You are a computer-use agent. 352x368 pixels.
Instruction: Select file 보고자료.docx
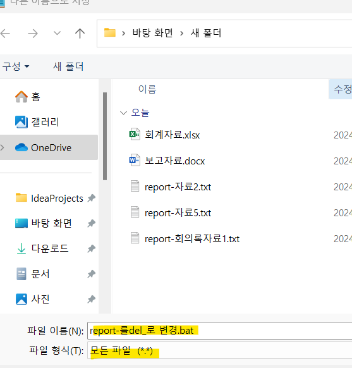point(174,161)
